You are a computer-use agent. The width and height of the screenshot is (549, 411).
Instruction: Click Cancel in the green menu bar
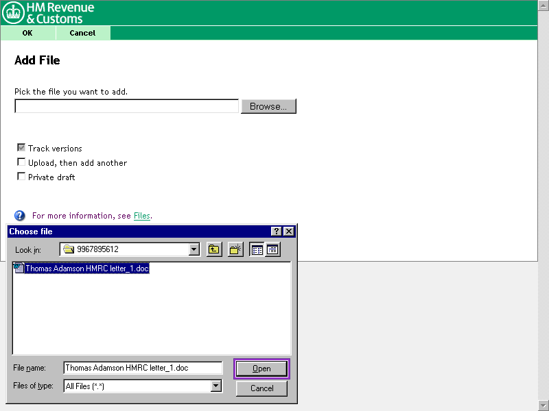(82, 33)
